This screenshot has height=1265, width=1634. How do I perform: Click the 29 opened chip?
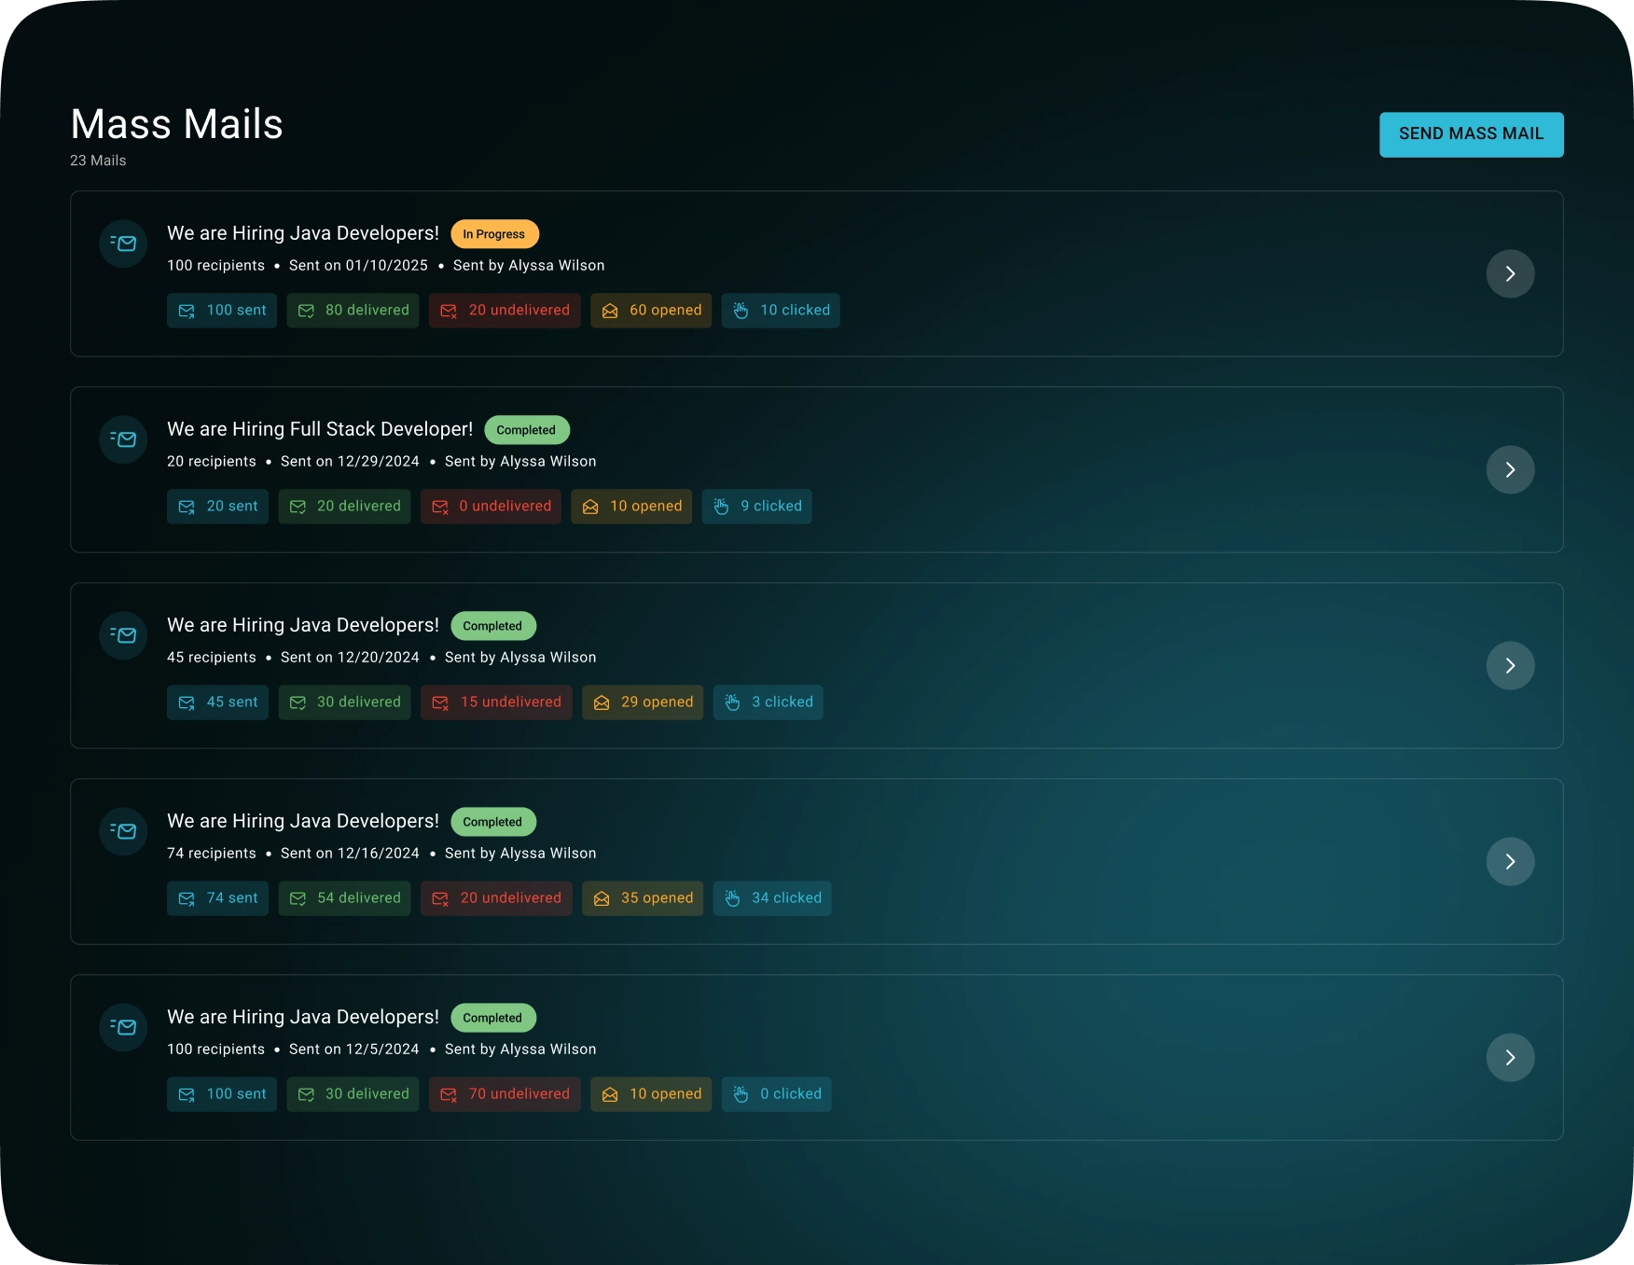pyautogui.click(x=643, y=702)
